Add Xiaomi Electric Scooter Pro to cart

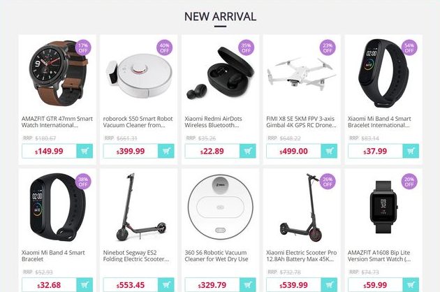pyautogui.click(x=329, y=285)
